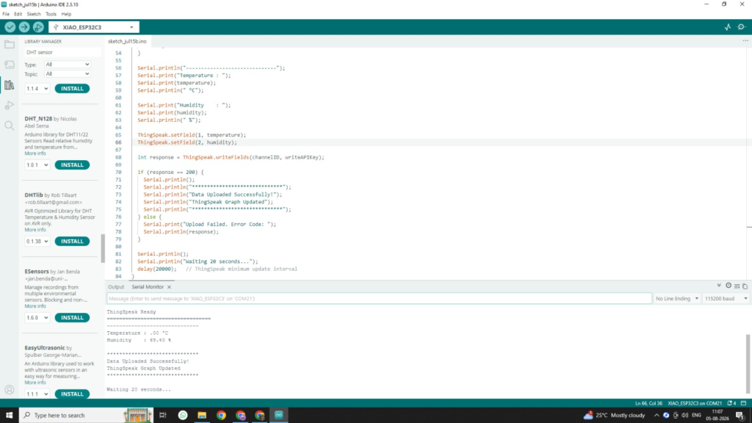Click the taskbar search box
752x423 pixels.
pyautogui.click(x=87, y=416)
